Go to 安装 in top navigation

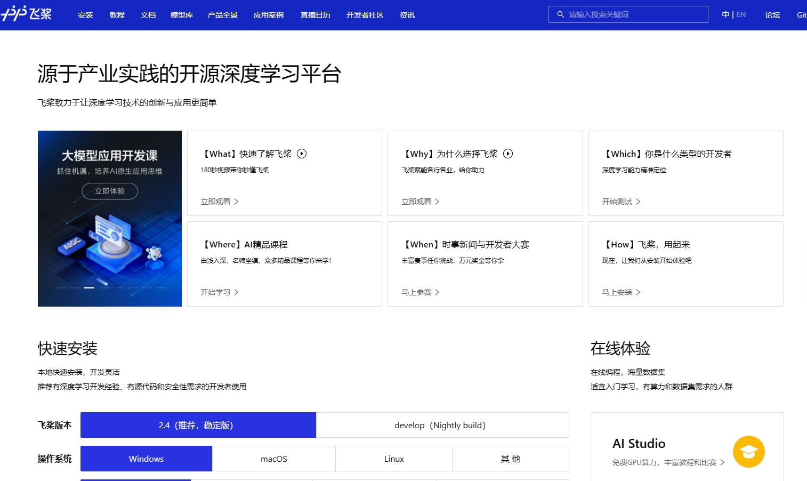(x=85, y=15)
